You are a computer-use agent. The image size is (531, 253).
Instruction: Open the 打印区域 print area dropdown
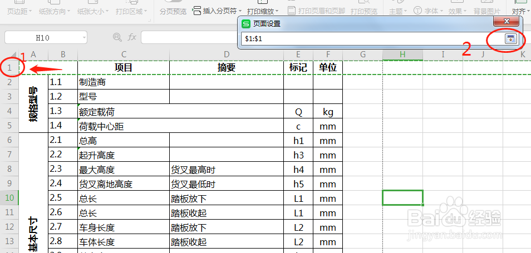coord(131,11)
